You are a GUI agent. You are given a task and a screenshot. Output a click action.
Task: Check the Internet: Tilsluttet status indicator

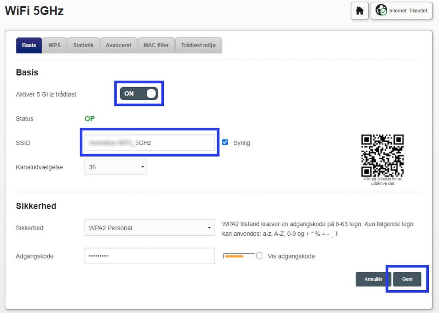pos(401,10)
